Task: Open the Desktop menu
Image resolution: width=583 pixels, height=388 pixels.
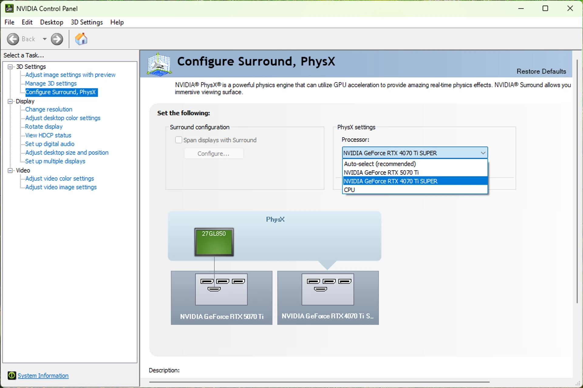Action: click(52, 22)
